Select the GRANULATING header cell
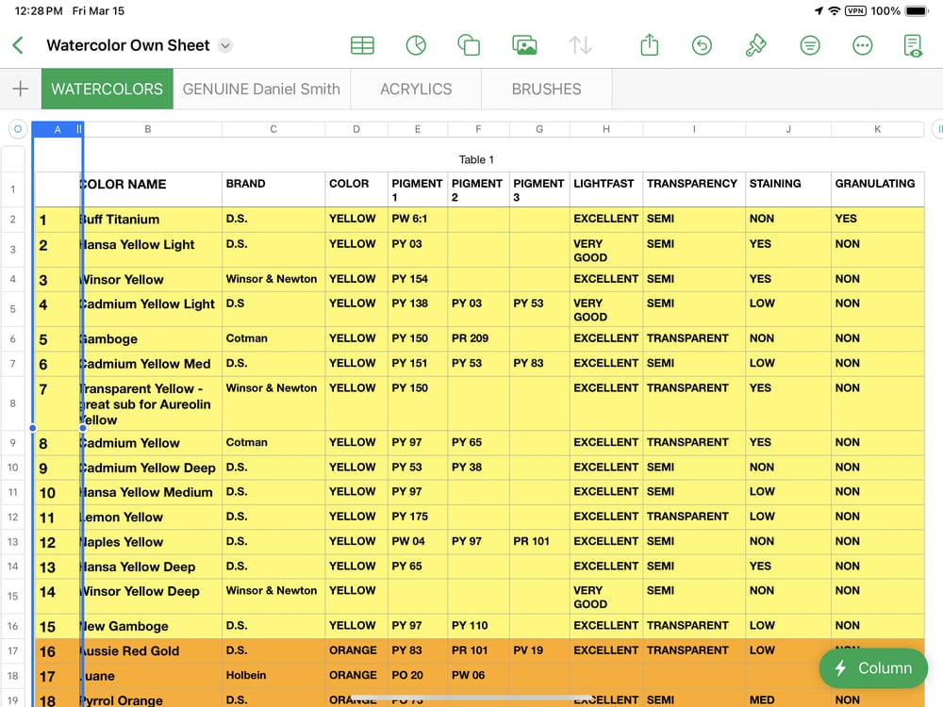The width and height of the screenshot is (943, 707). pos(877,189)
